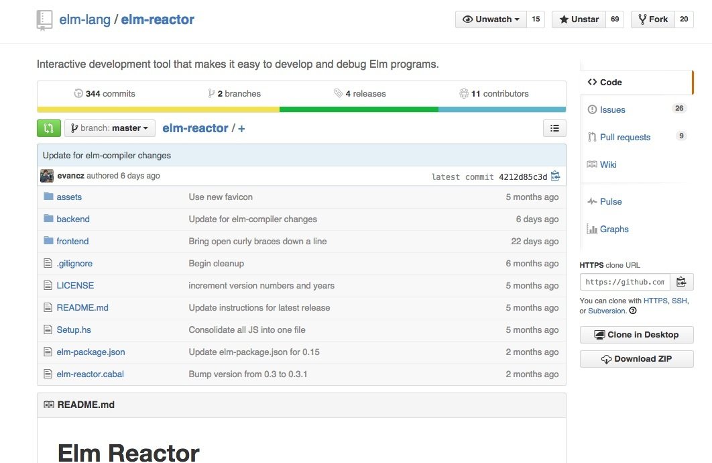Copy the latest commit SHA with clipboard icon

pyautogui.click(x=555, y=176)
